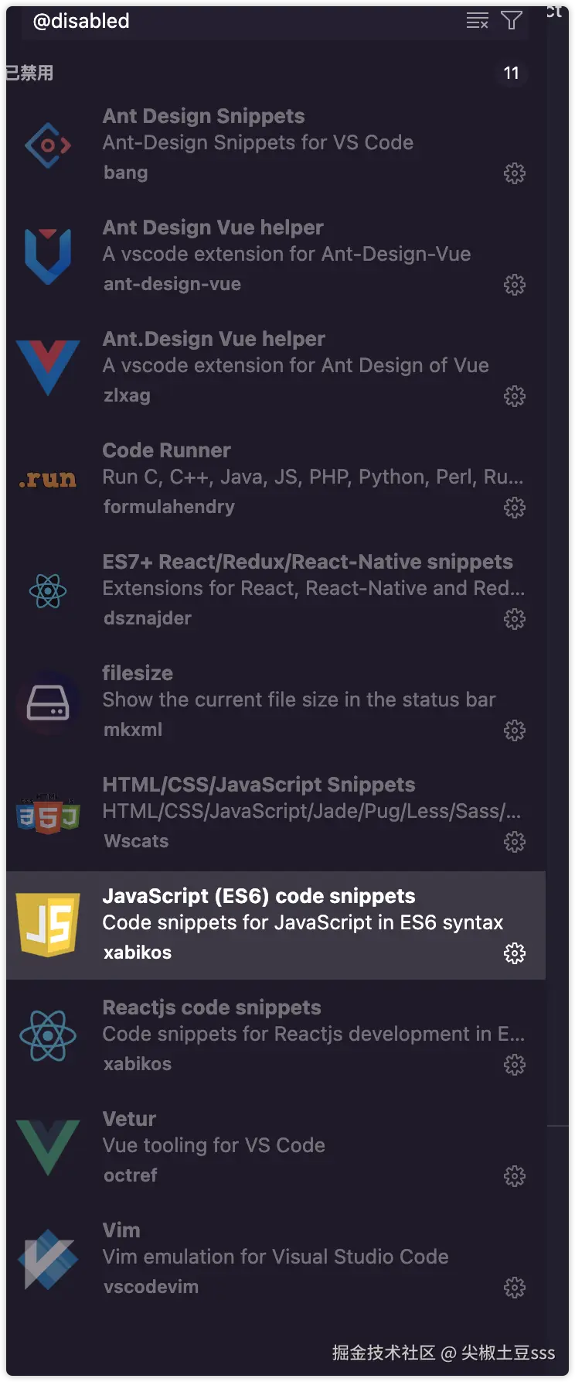
Task: Open the filter extensions funnel icon
Action: tap(512, 21)
